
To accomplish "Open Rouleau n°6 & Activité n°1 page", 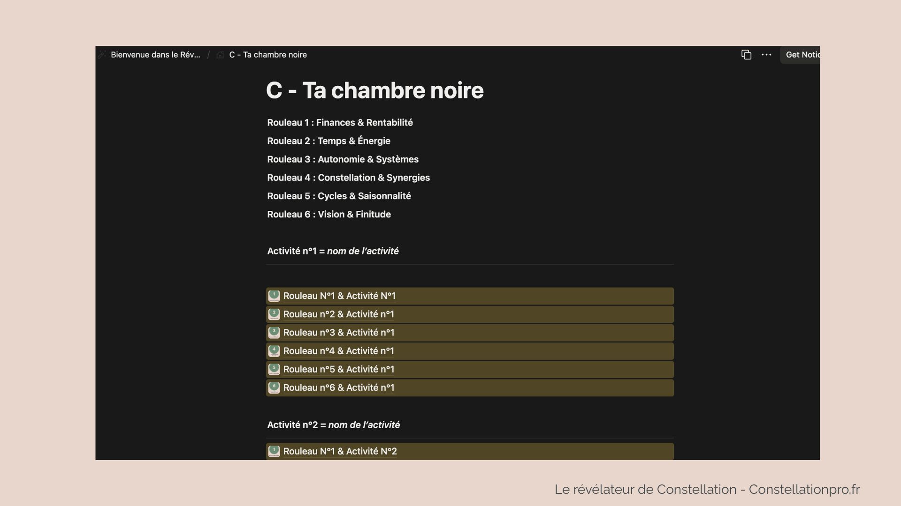I will pyautogui.click(x=338, y=387).
